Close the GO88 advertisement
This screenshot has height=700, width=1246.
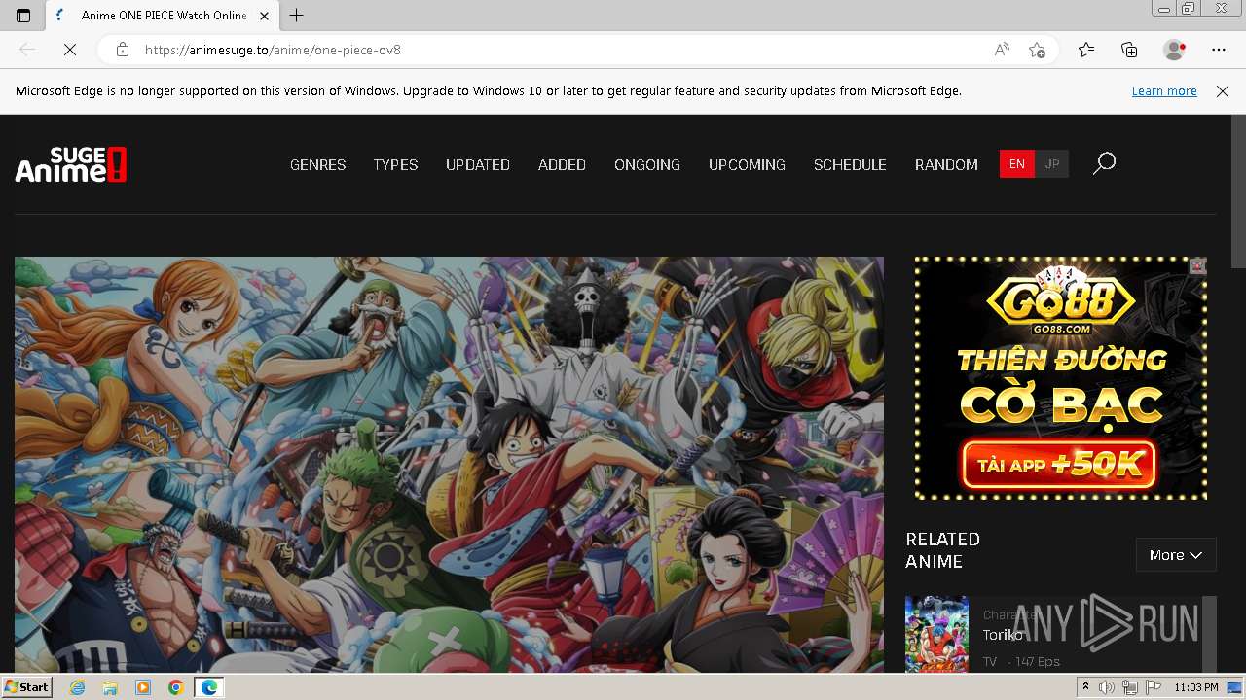(x=1198, y=265)
